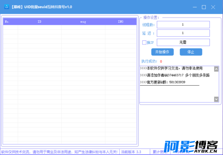This screenshot has width=223, height=155.
Task: Click the 无需 IP setting field
Action: (x=183, y=42)
